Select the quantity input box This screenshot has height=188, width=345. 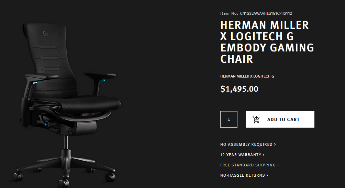(x=229, y=119)
